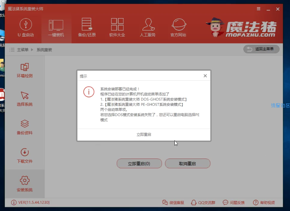This screenshot has height=211, width=290.
Task: Select 选择系统 step in sidebar
Action: click(24, 99)
